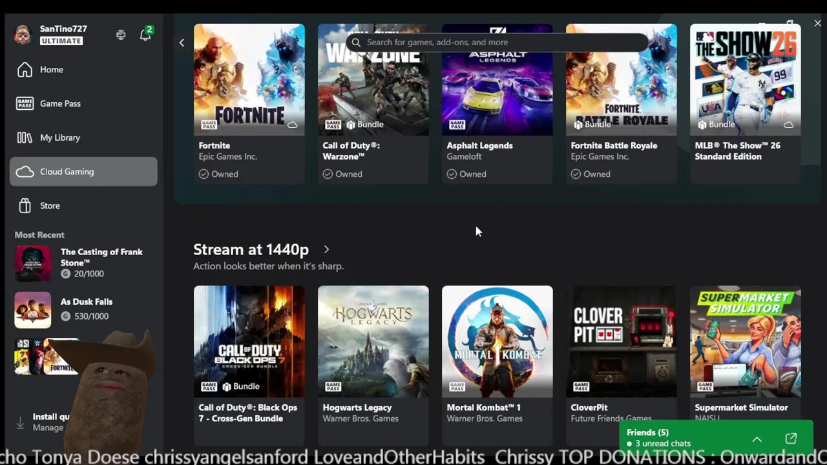Click the Cloud Gaming cloud icon
The height and width of the screenshot is (465, 827).
(25, 172)
